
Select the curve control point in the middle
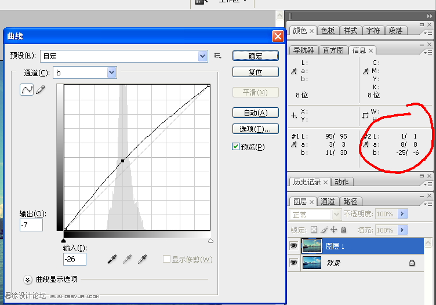pos(123,161)
